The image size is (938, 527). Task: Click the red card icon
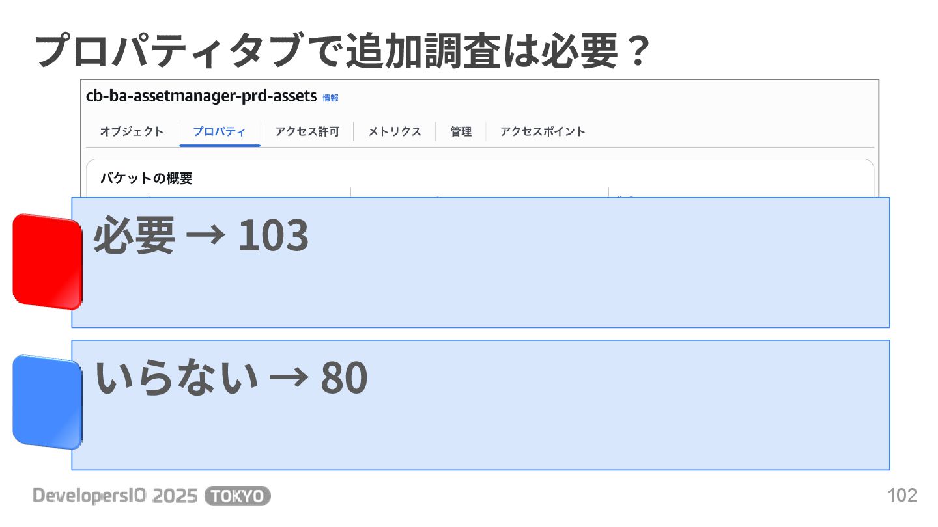tap(48, 262)
